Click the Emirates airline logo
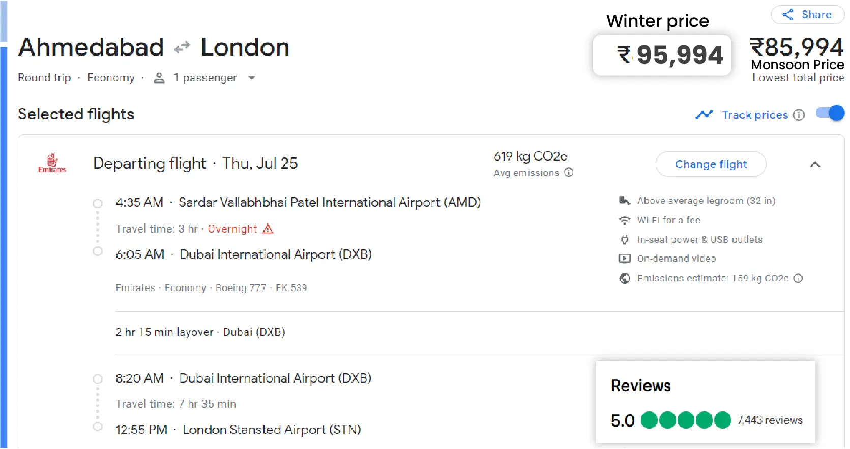850x449 pixels. [x=51, y=163]
